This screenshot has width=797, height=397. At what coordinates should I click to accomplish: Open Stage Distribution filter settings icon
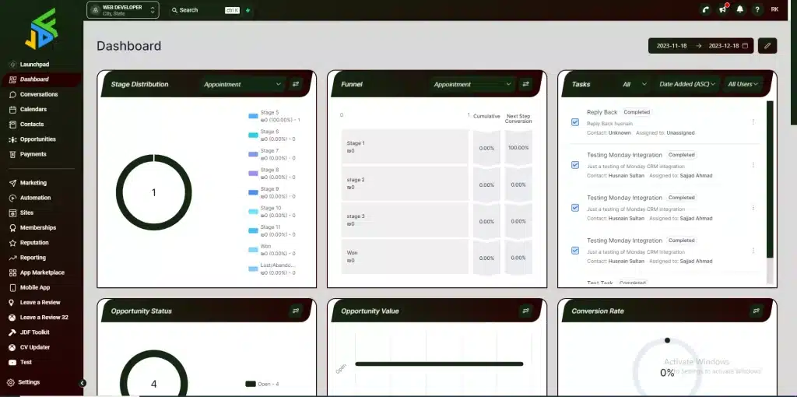pyautogui.click(x=296, y=84)
